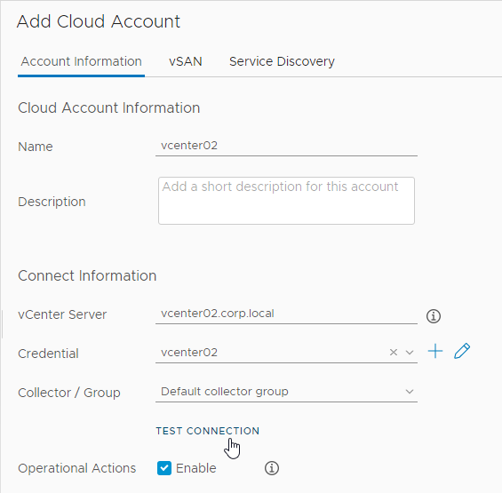Viewport: 502px width, 493px height.
Task: Click the Operational Actions label
Action: pyautogui.click(x=76, y=468)
